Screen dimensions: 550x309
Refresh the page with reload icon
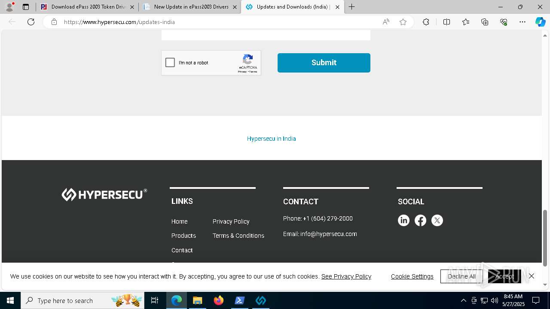tap(31, 22)
